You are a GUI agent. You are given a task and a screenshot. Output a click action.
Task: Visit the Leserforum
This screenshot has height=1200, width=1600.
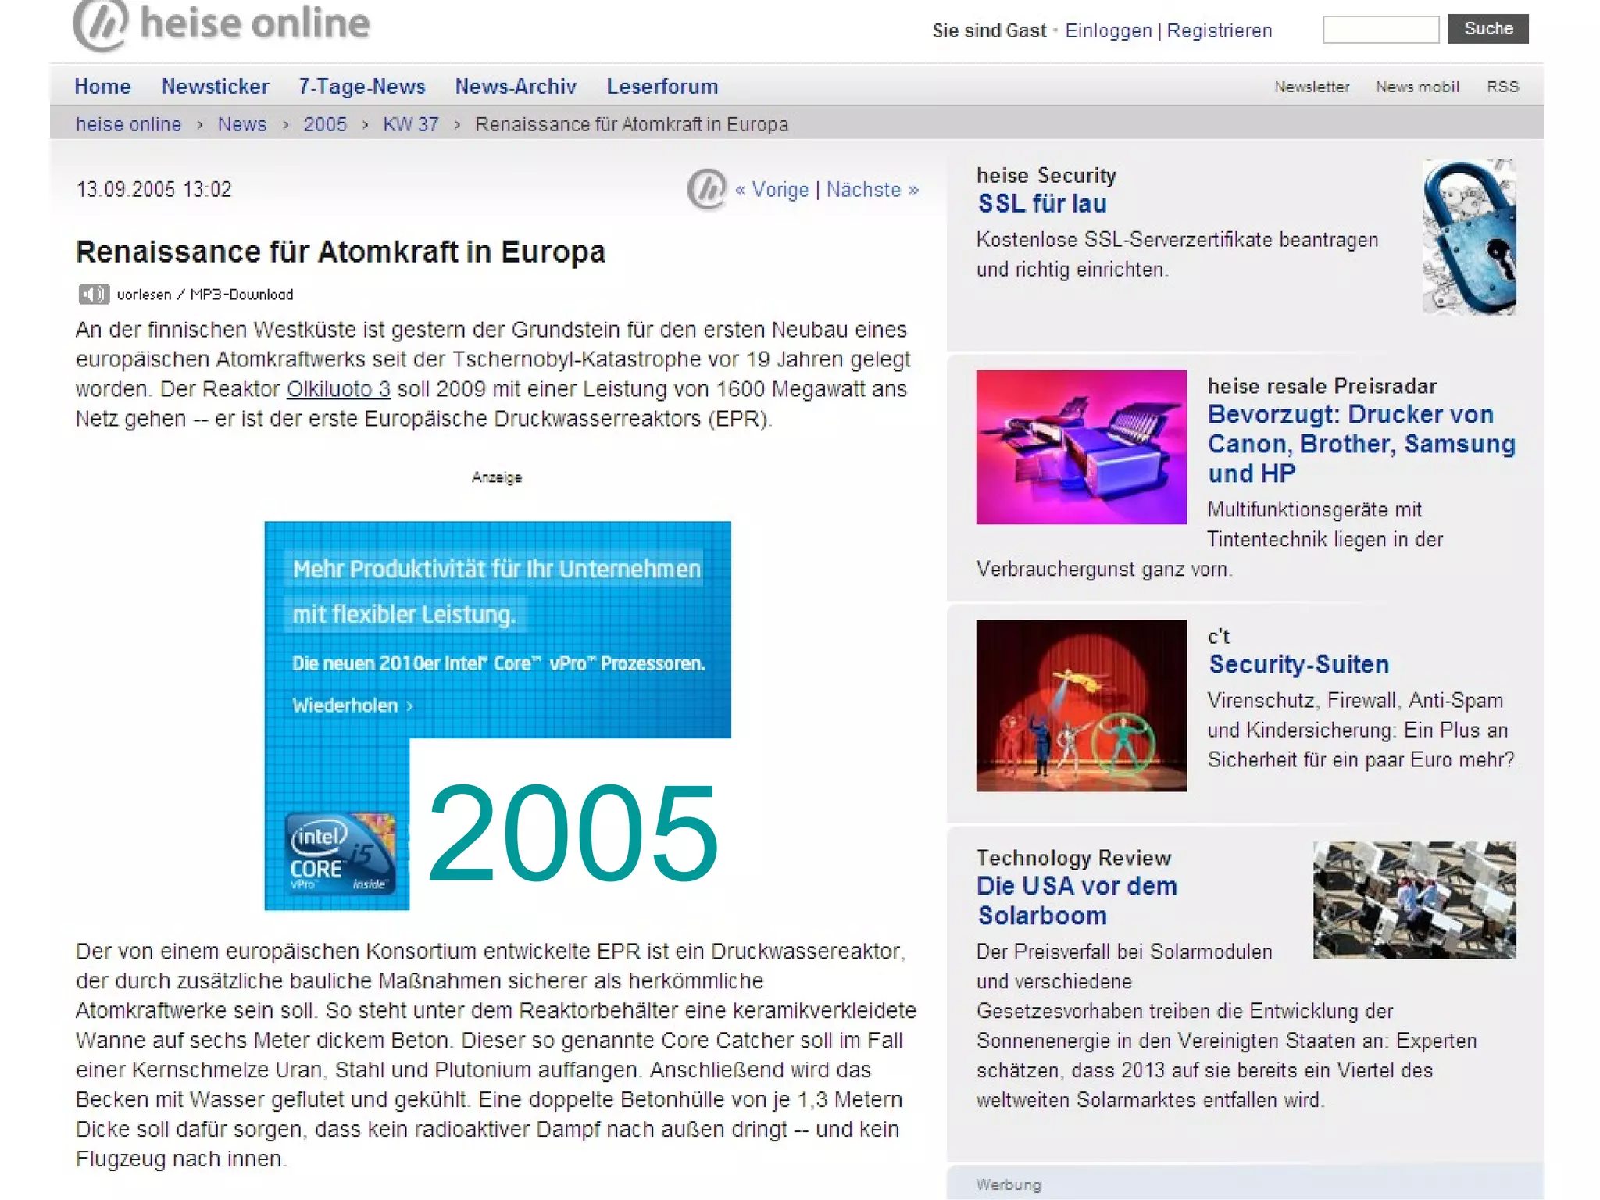pyautogui.click(x=662, y=86)
